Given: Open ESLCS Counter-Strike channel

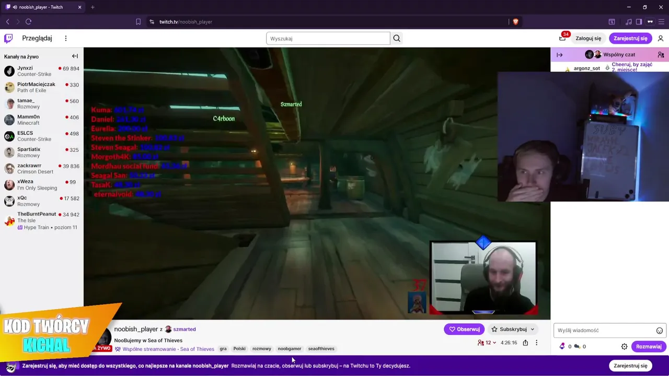Looking at the screenshot, I should [42, 136].
